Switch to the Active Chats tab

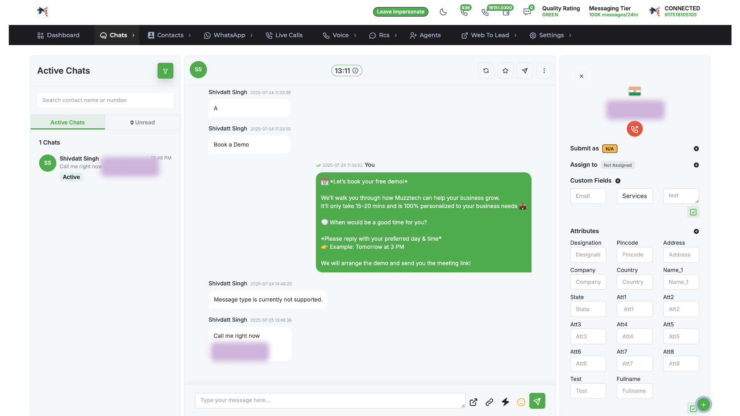point(67,122)
